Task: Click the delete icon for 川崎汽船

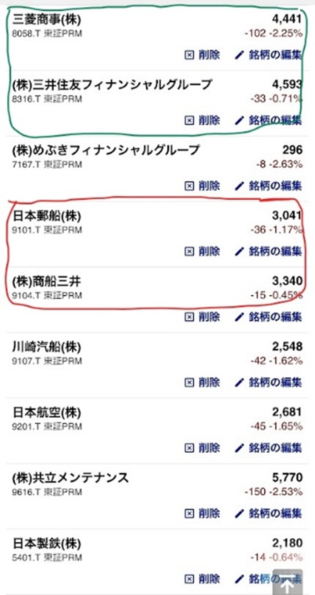Action: point(189,382)
